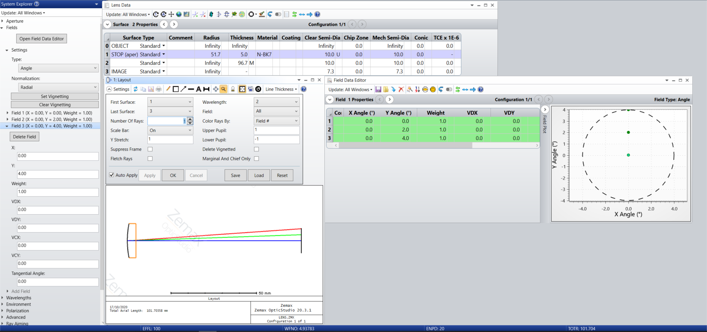Image resolution: width=707 pixels, height=332 pixels.
Task: Click the Layout toolbar help icon
Action: (x=303, y=89)
